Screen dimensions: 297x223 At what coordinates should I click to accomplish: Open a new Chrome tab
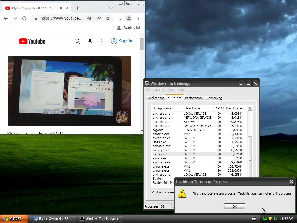tap(78, 8)
